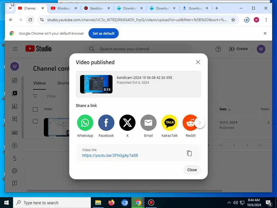Switch to the Bandicam browser tab
The width and height of the screenshot is (277, 208).
coord(96,8)
